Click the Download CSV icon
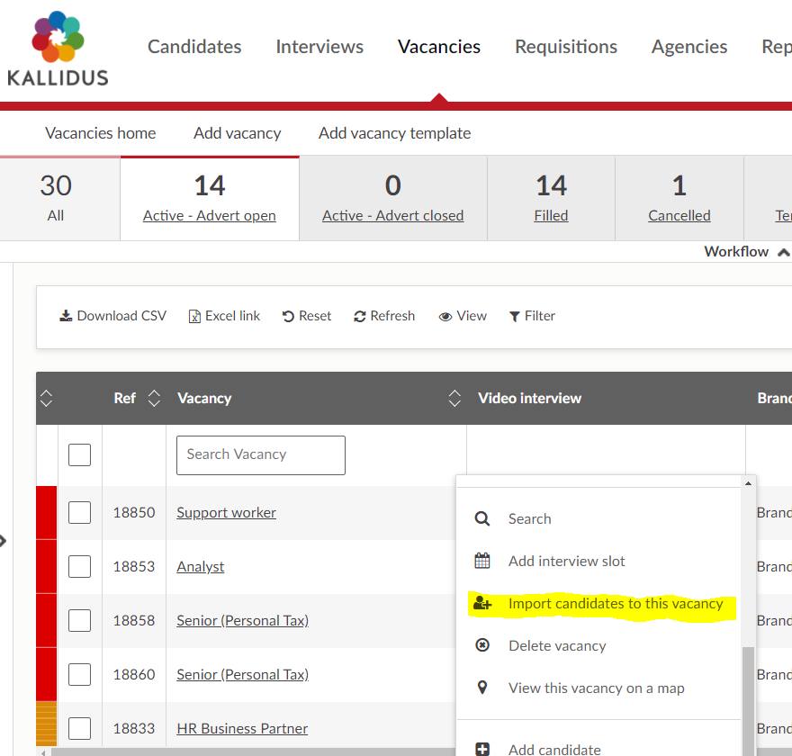 [x=66, y=316]
